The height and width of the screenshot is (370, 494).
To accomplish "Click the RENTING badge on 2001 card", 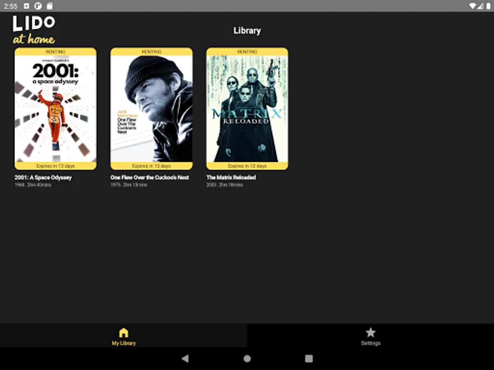I will pos(56,52).
